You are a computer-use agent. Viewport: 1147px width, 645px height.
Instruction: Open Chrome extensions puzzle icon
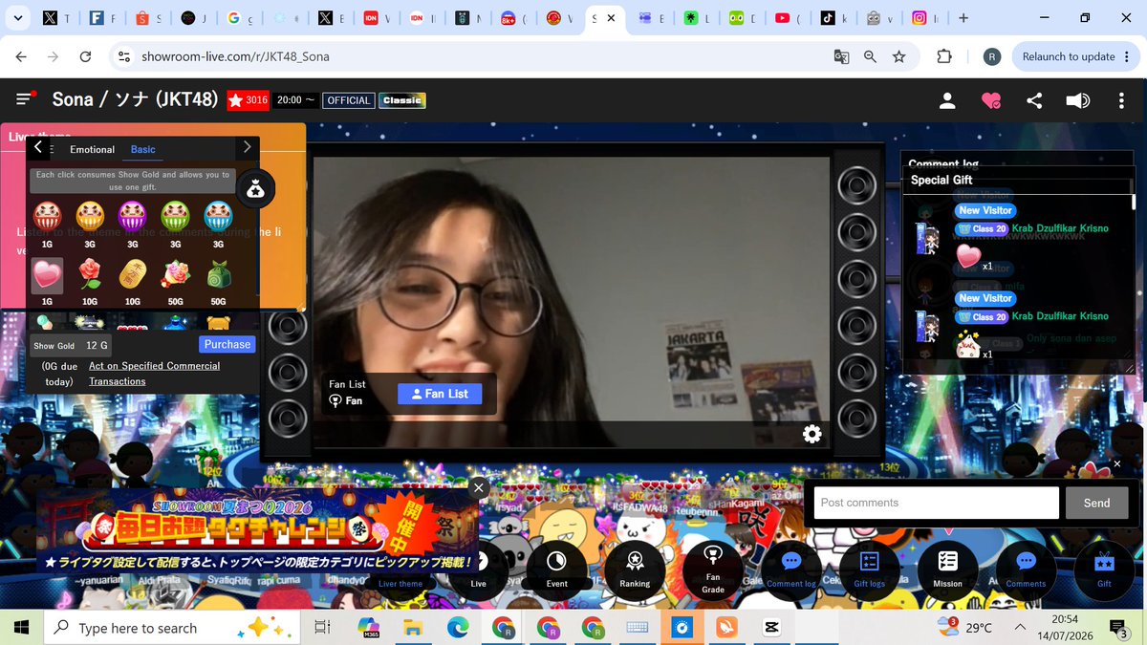(944, 56)
